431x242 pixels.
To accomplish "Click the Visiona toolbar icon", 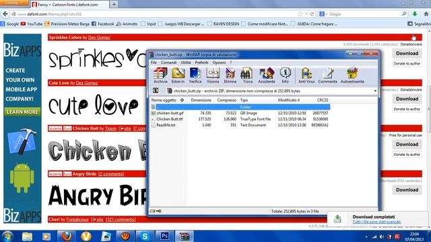I will 213,75.
